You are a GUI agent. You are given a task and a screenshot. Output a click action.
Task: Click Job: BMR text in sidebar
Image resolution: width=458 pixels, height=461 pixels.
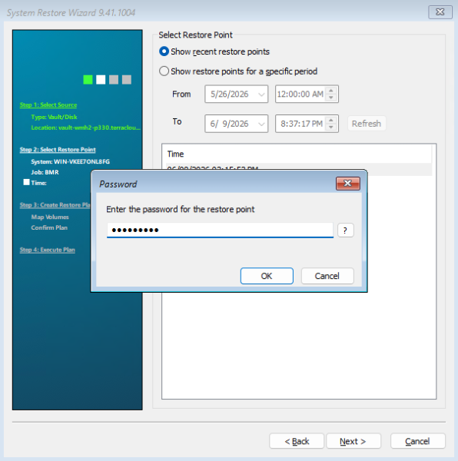point(45,172)
